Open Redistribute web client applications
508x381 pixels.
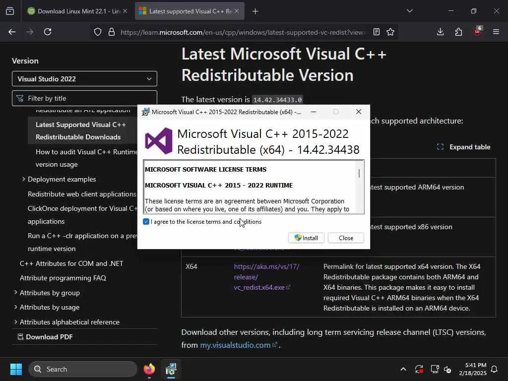[x=82, y=194]
